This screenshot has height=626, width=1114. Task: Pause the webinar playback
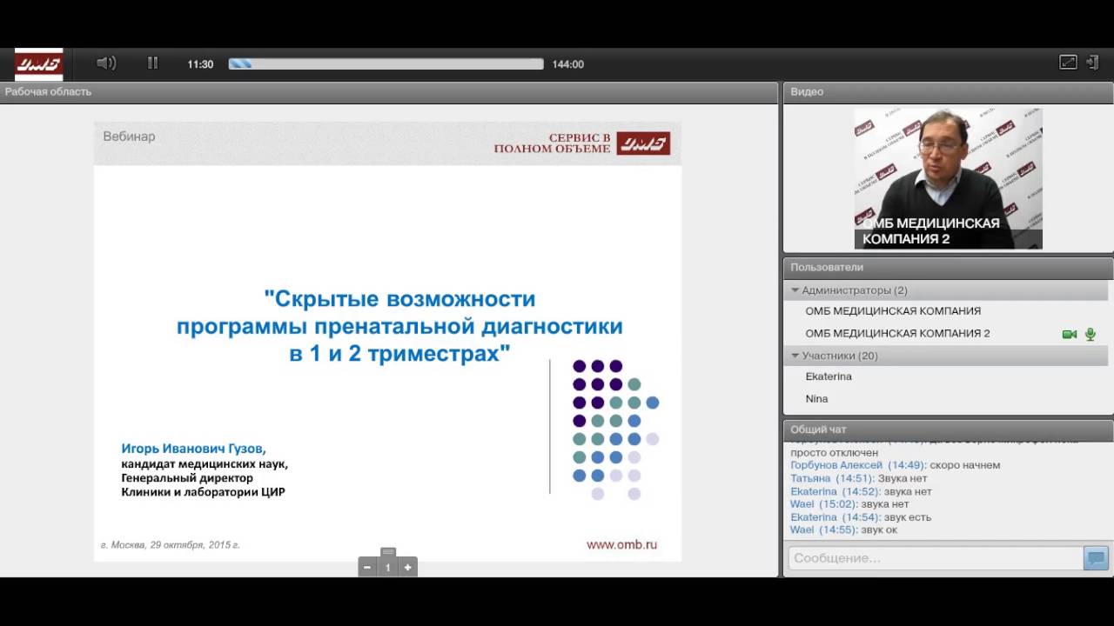(x=153, y=63)
